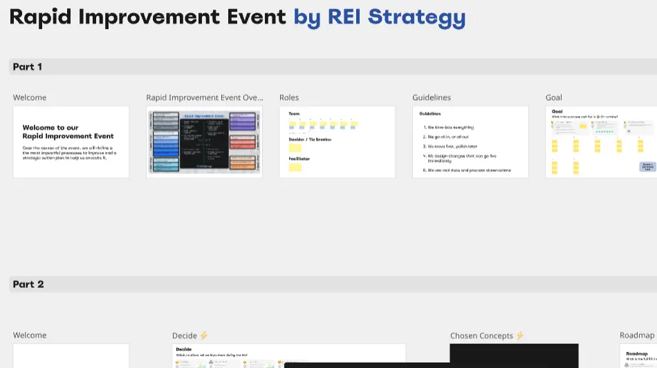Click the Part 2 section header
Image resolution: width=657 pixels, height=368 pixels.
(28, 284)
